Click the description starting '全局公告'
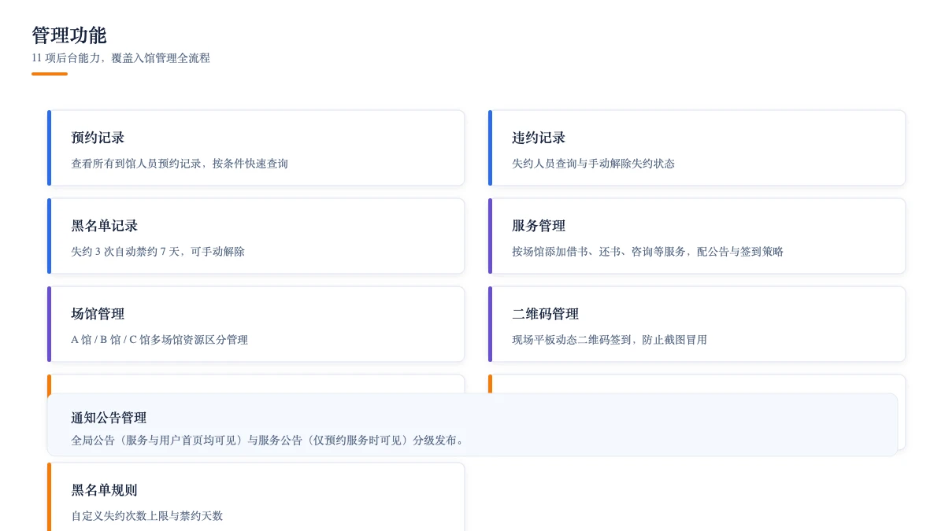This screenshot has width=945, height=531. pyautogui.click(x=269, y=441)
